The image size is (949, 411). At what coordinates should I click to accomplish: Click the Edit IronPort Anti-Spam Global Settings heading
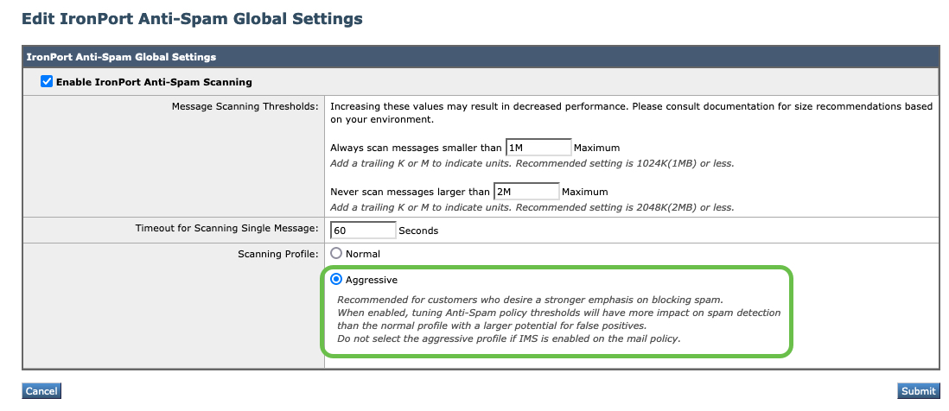point(192,19)
